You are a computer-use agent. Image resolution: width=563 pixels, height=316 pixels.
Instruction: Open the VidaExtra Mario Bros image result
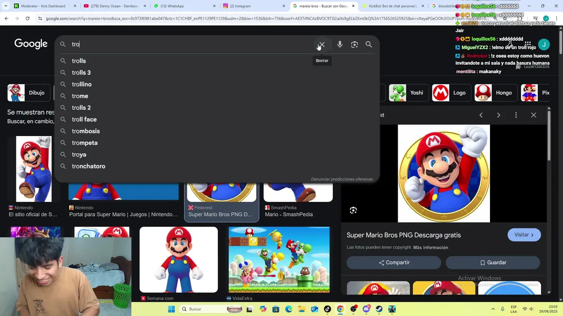click(x=279, y=259)
